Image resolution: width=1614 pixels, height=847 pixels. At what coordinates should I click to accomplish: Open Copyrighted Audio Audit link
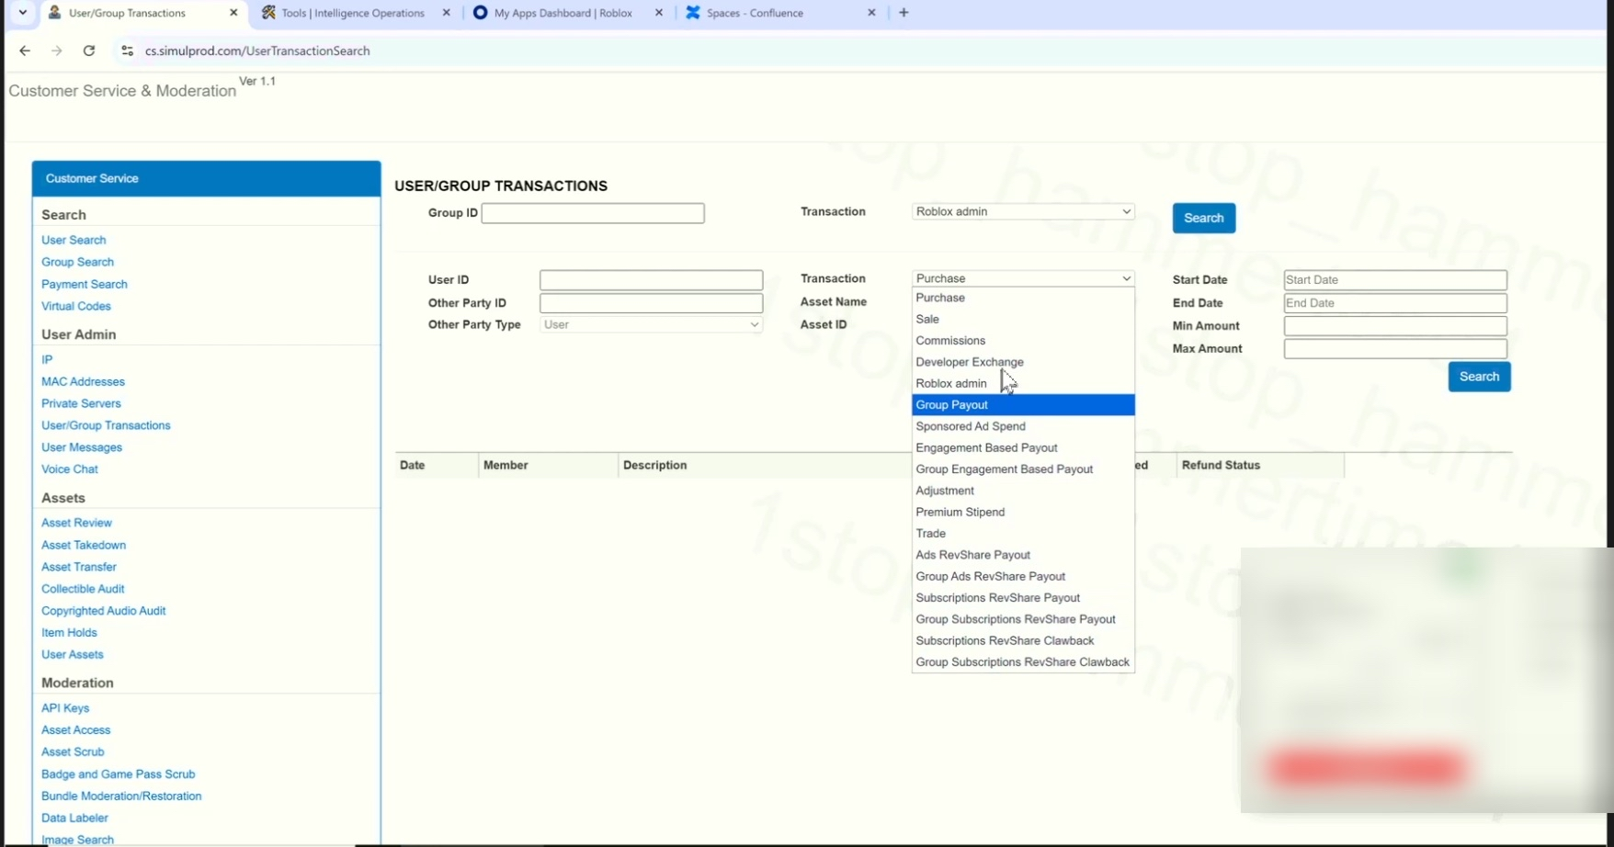[x=104, y=611]
